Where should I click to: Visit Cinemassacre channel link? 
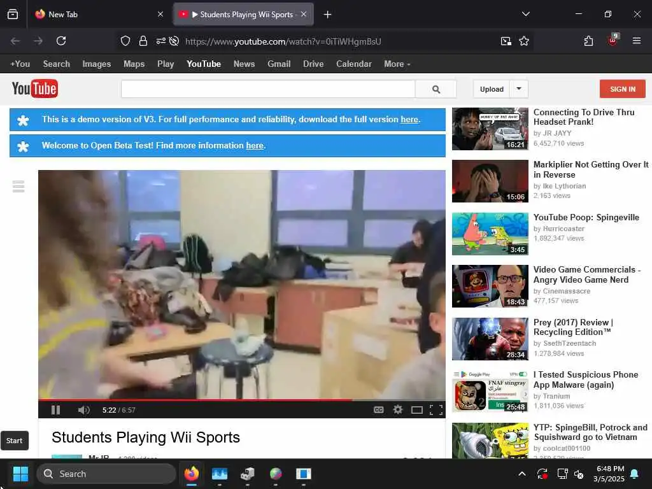pos(566,291)
